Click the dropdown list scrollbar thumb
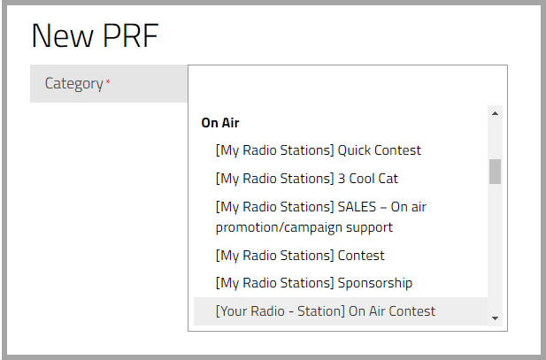This screenshot has width=546, height=360. pyautogui.click(x=495, y=171)
